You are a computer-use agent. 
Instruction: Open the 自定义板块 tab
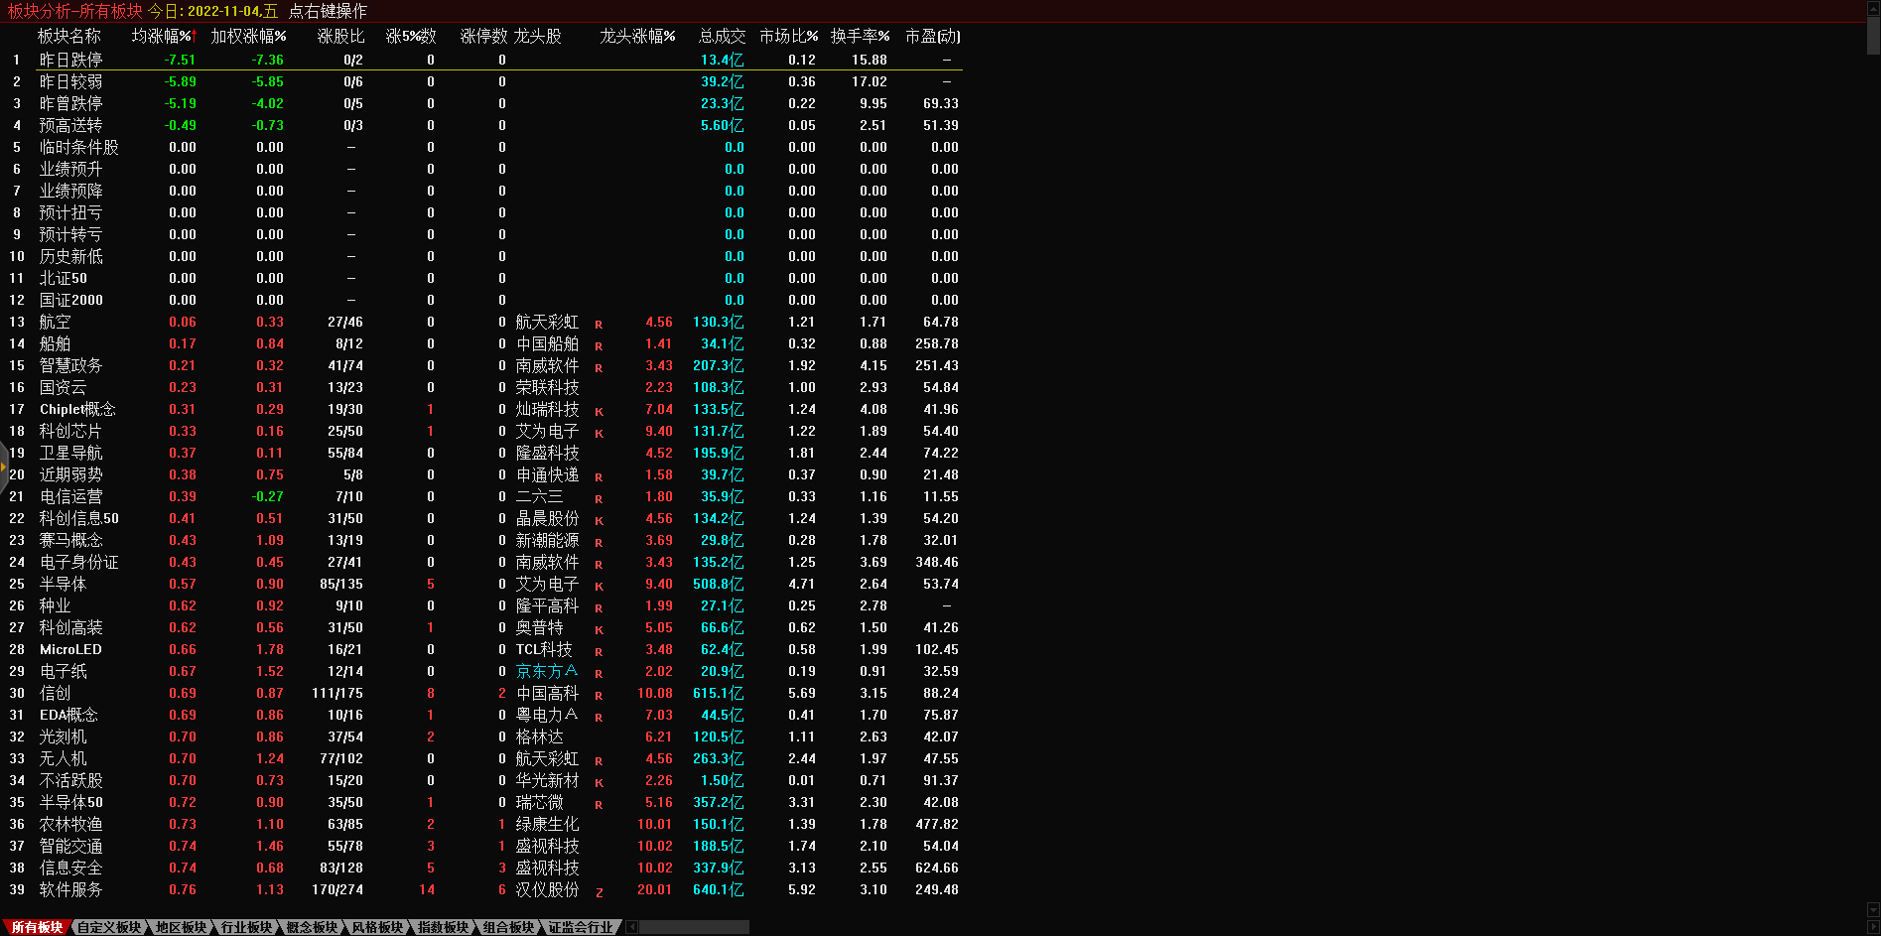click(x=109, y=927)
